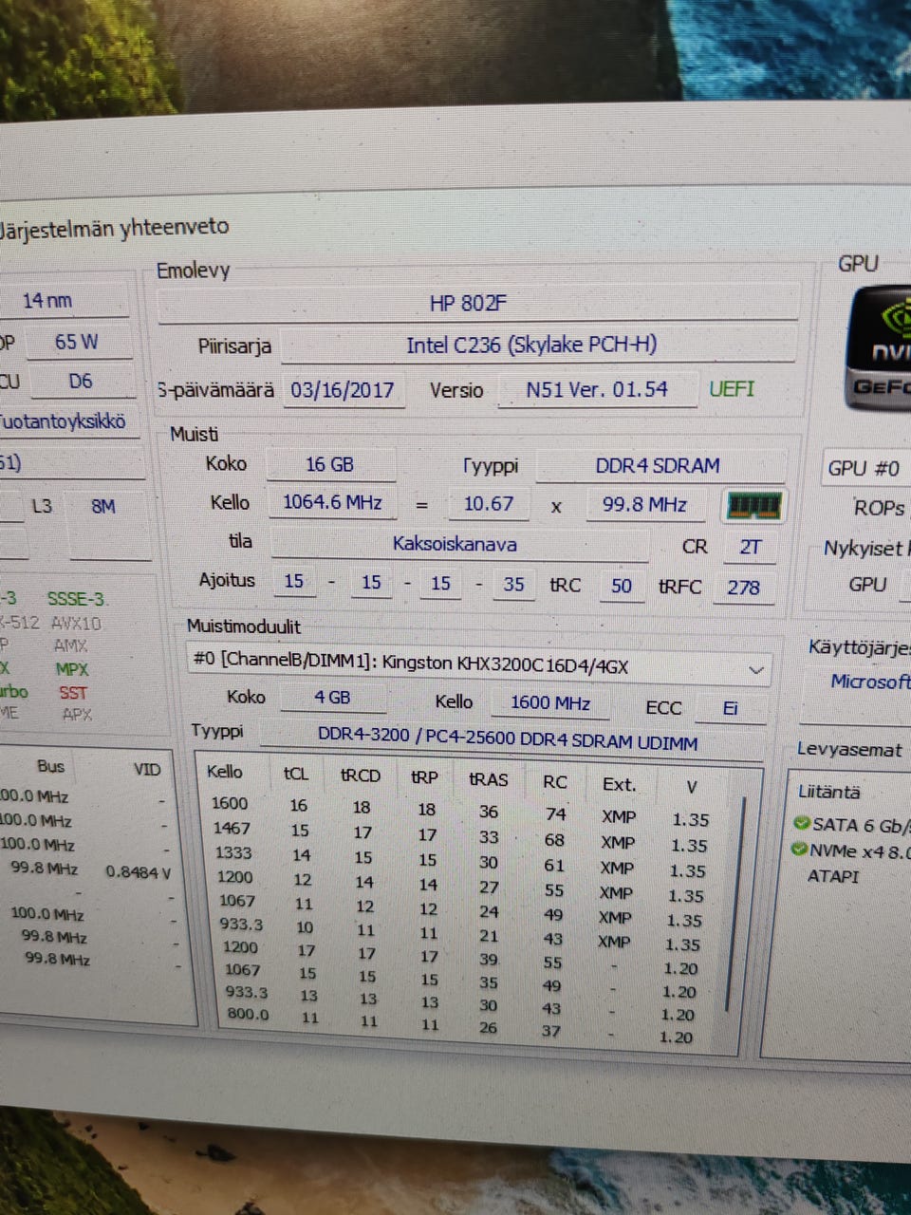Image resolution: width=911 pixels, height=1215 pixels.
Task: Select the 1600 clock XMP row
Action: click(461, 811)
